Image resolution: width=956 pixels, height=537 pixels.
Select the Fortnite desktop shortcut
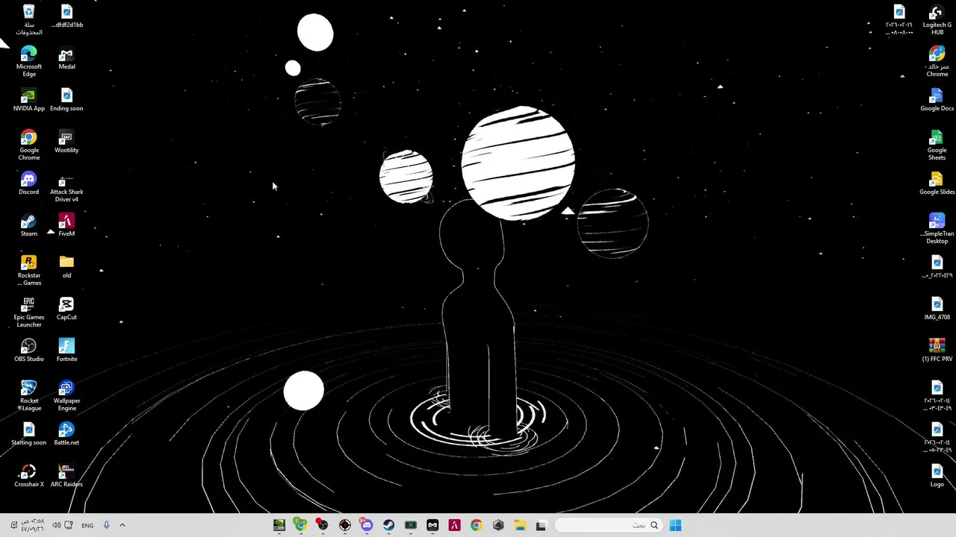(66, 351)
